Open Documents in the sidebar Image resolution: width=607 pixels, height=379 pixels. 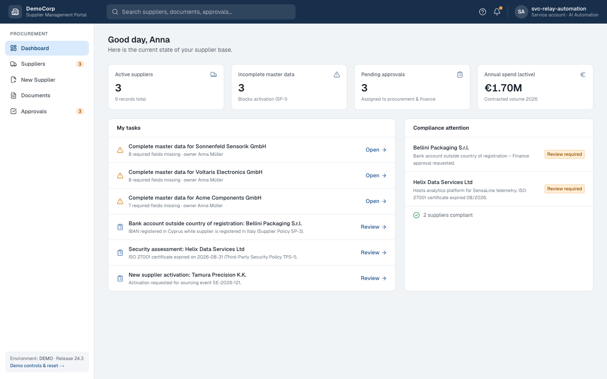point(47,96)
